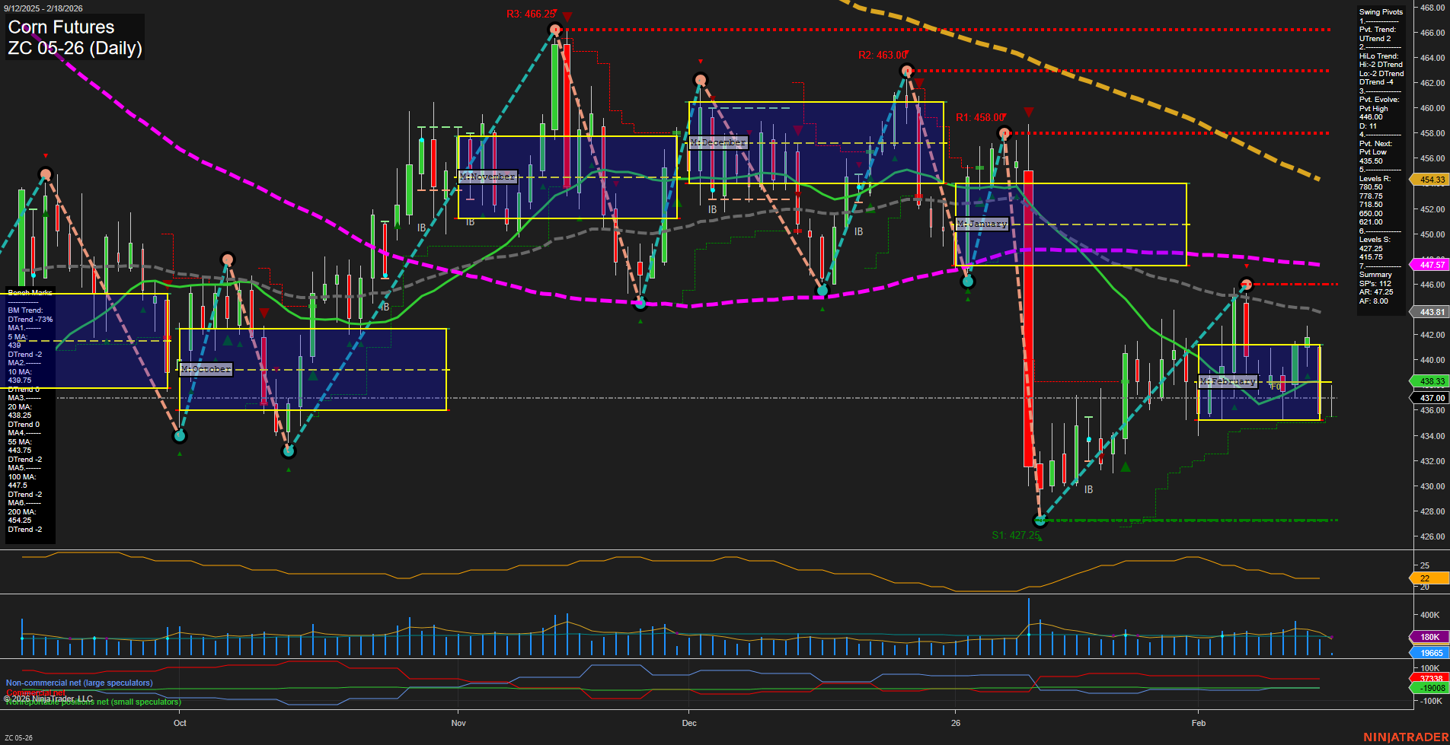Screen dimensions: 1450x745
Task: Expand the M:February monthly range label
Action: pyautogui.click(x=1228, y=381)
